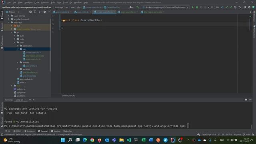Open the Services tool window button
The width and height of the screenshot is (256, 144).
coord(56,131)
